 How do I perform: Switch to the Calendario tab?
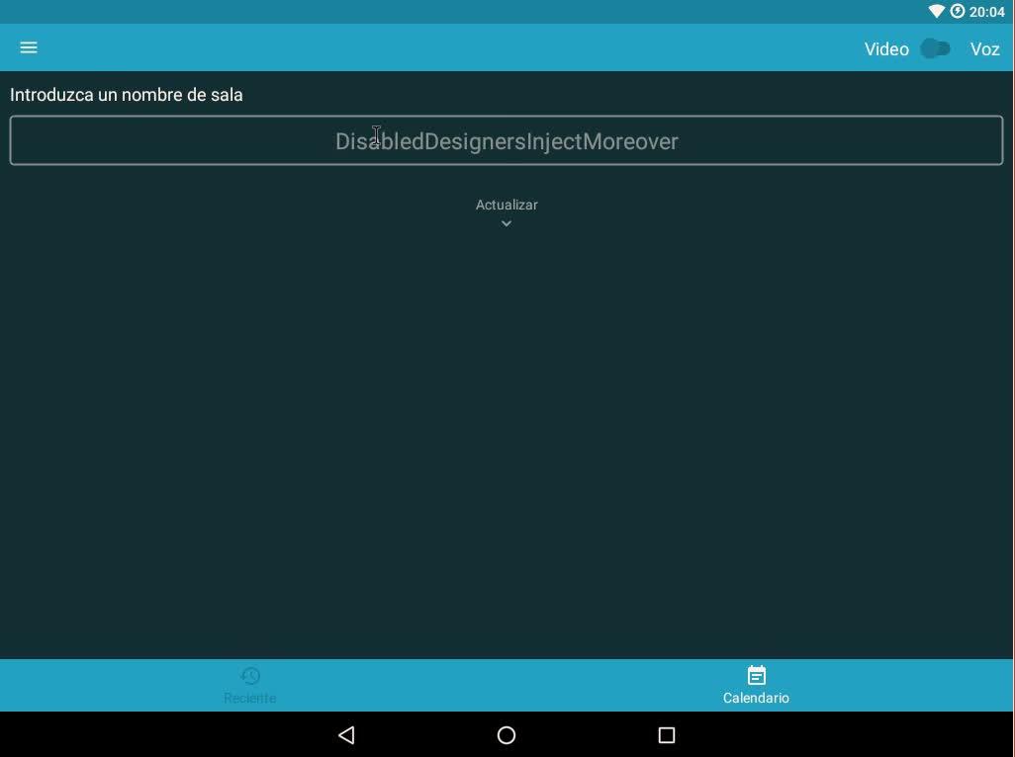pyautogui.click(x=756, y=685)
